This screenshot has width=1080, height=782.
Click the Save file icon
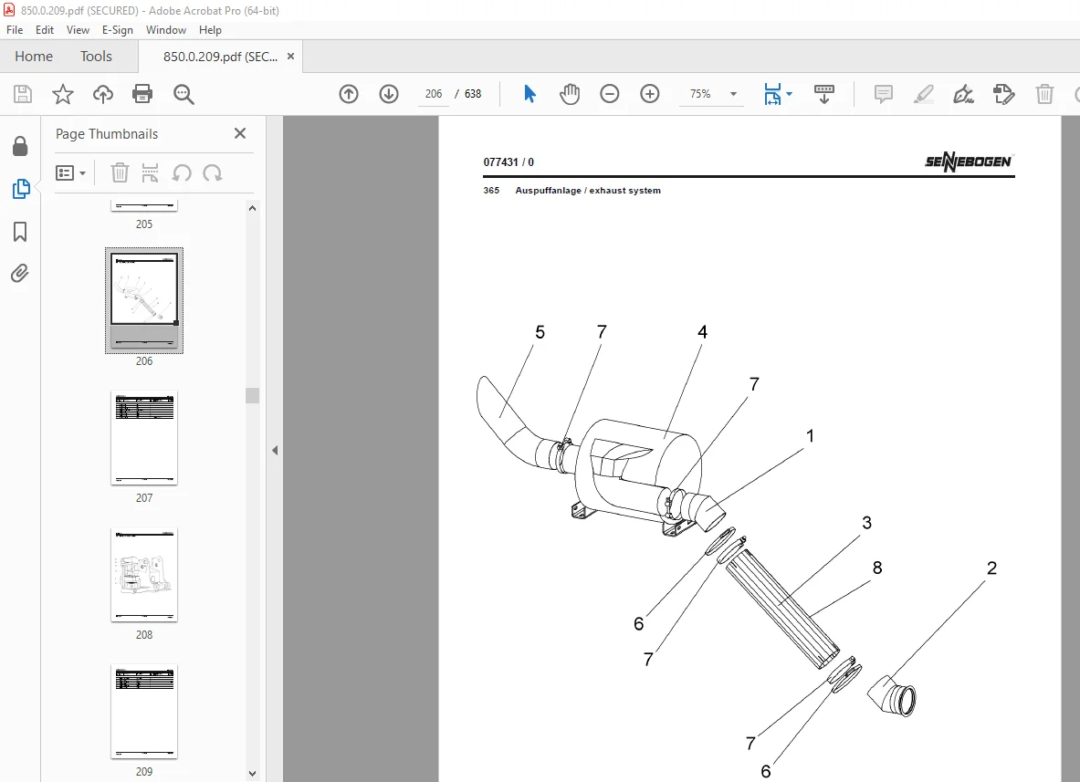(x=23, y=94)
